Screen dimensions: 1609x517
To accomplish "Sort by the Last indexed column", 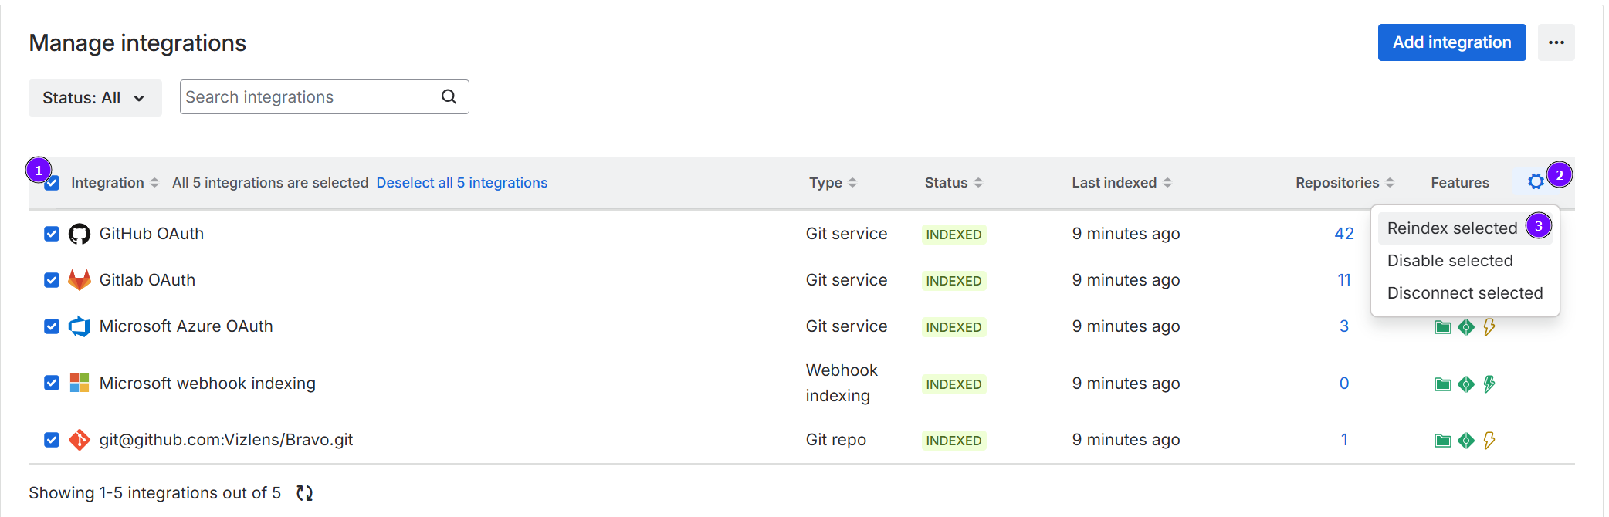I will (x=1121, y=183).
